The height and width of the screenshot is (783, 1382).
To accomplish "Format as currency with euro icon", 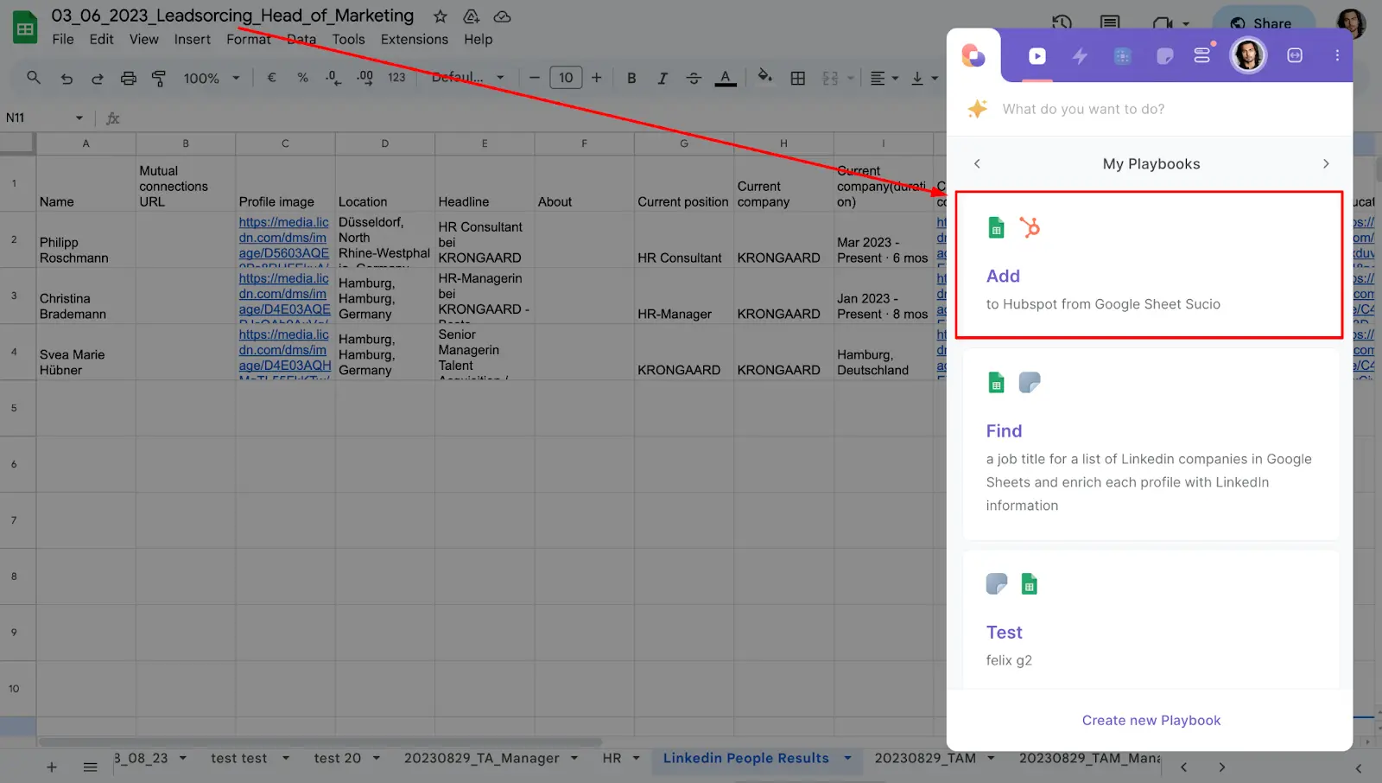I will pyautogui.click(x=271, y=78).
